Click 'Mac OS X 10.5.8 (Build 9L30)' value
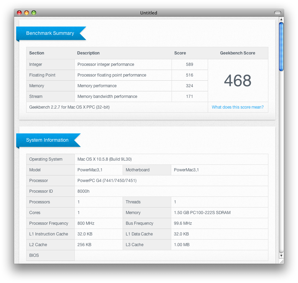The width and height of the screenshot is (298, 283). click(104, 159)
